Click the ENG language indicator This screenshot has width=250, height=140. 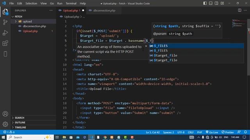click(226, 137)
